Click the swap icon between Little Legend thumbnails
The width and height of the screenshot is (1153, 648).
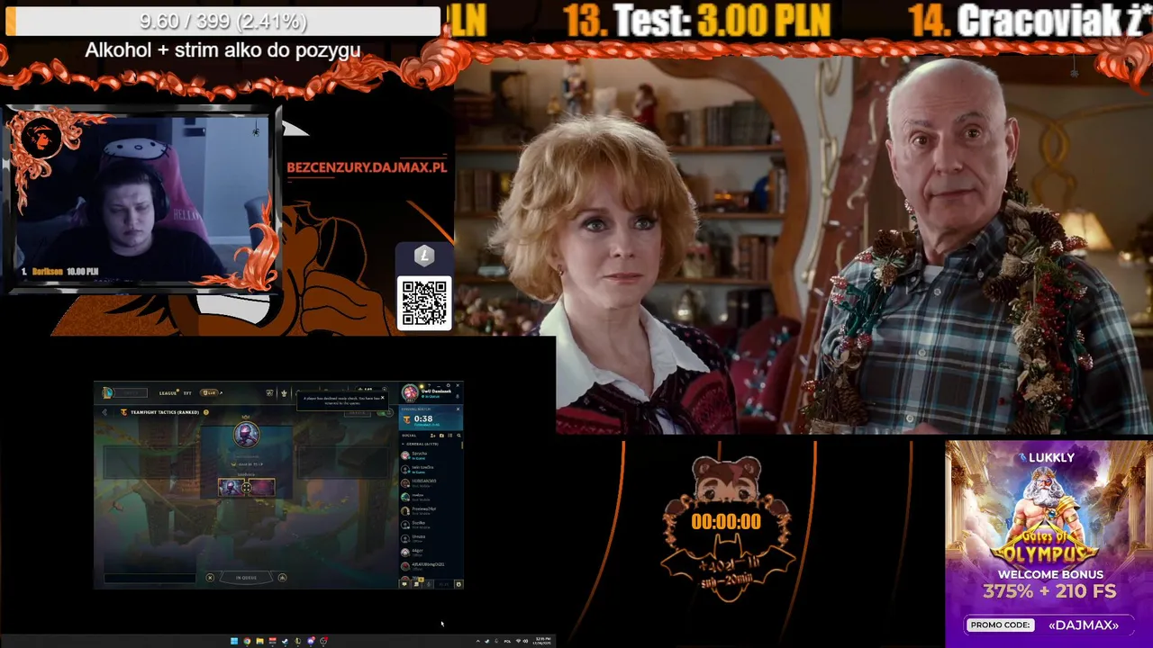246,488
